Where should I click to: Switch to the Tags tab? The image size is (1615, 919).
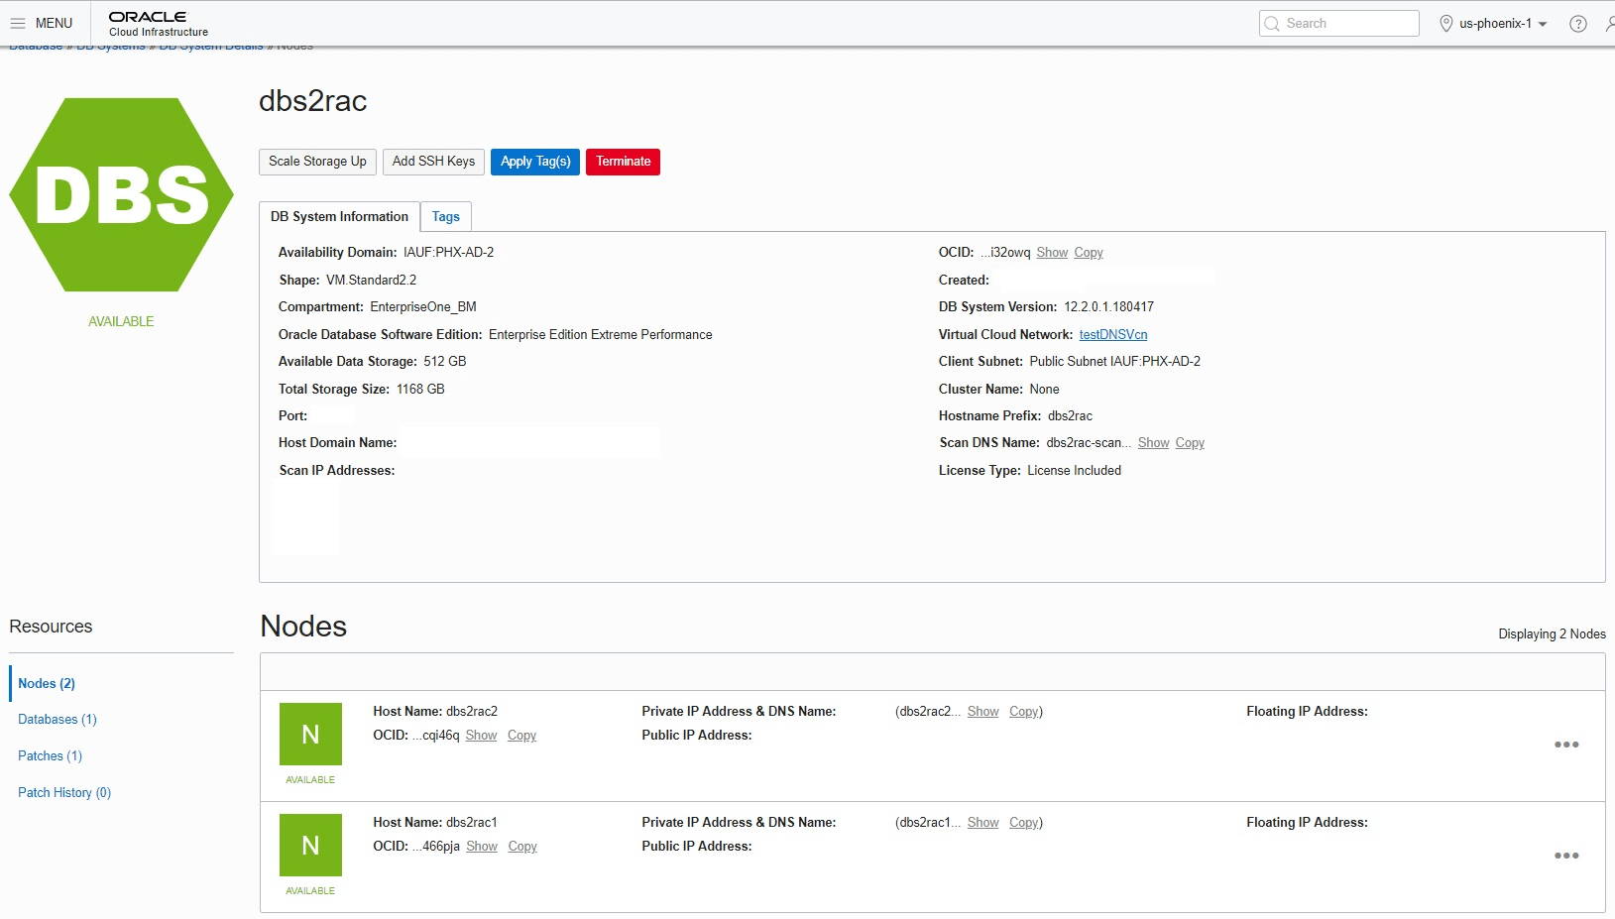coord(446,217)
